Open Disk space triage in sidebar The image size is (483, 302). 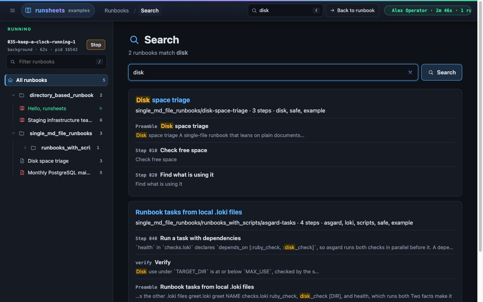(60, 161)
